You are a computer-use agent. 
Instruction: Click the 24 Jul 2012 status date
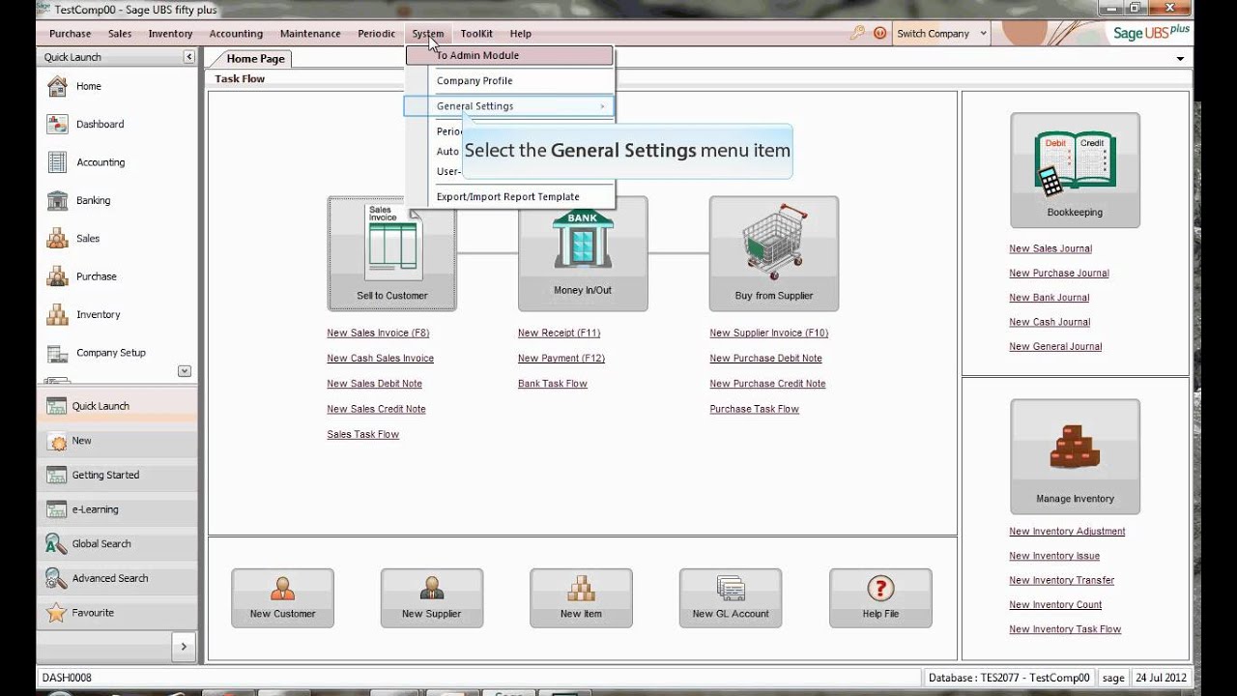click(x=1161, y=678)
